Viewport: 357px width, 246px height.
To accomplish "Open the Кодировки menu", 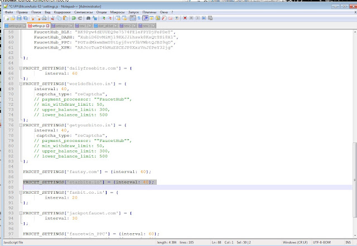I will pyautogui.click(x=62, y=12).
